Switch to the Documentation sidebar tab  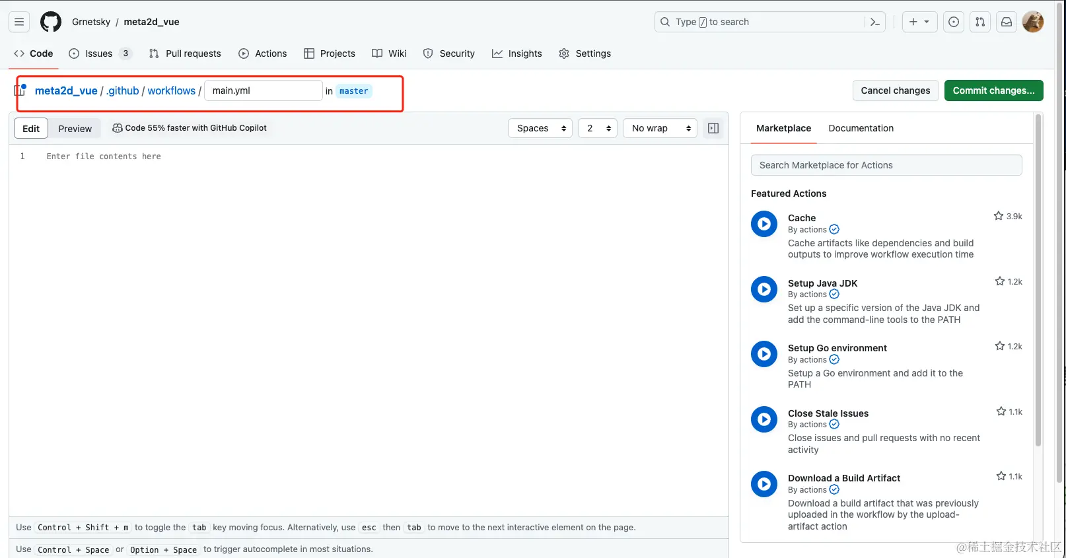(x=861, y=128)
